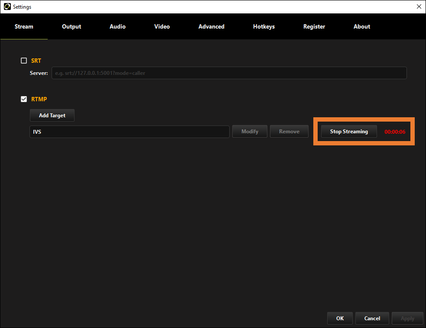Open the Advanced settings tab

point(211,26)
